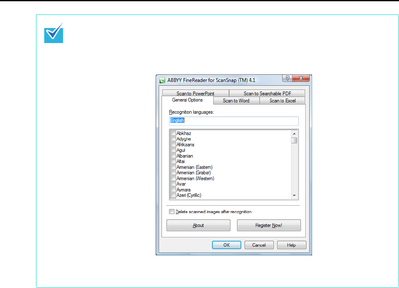
Task: Click the Cancel button
Action: (x=259, y=245)
